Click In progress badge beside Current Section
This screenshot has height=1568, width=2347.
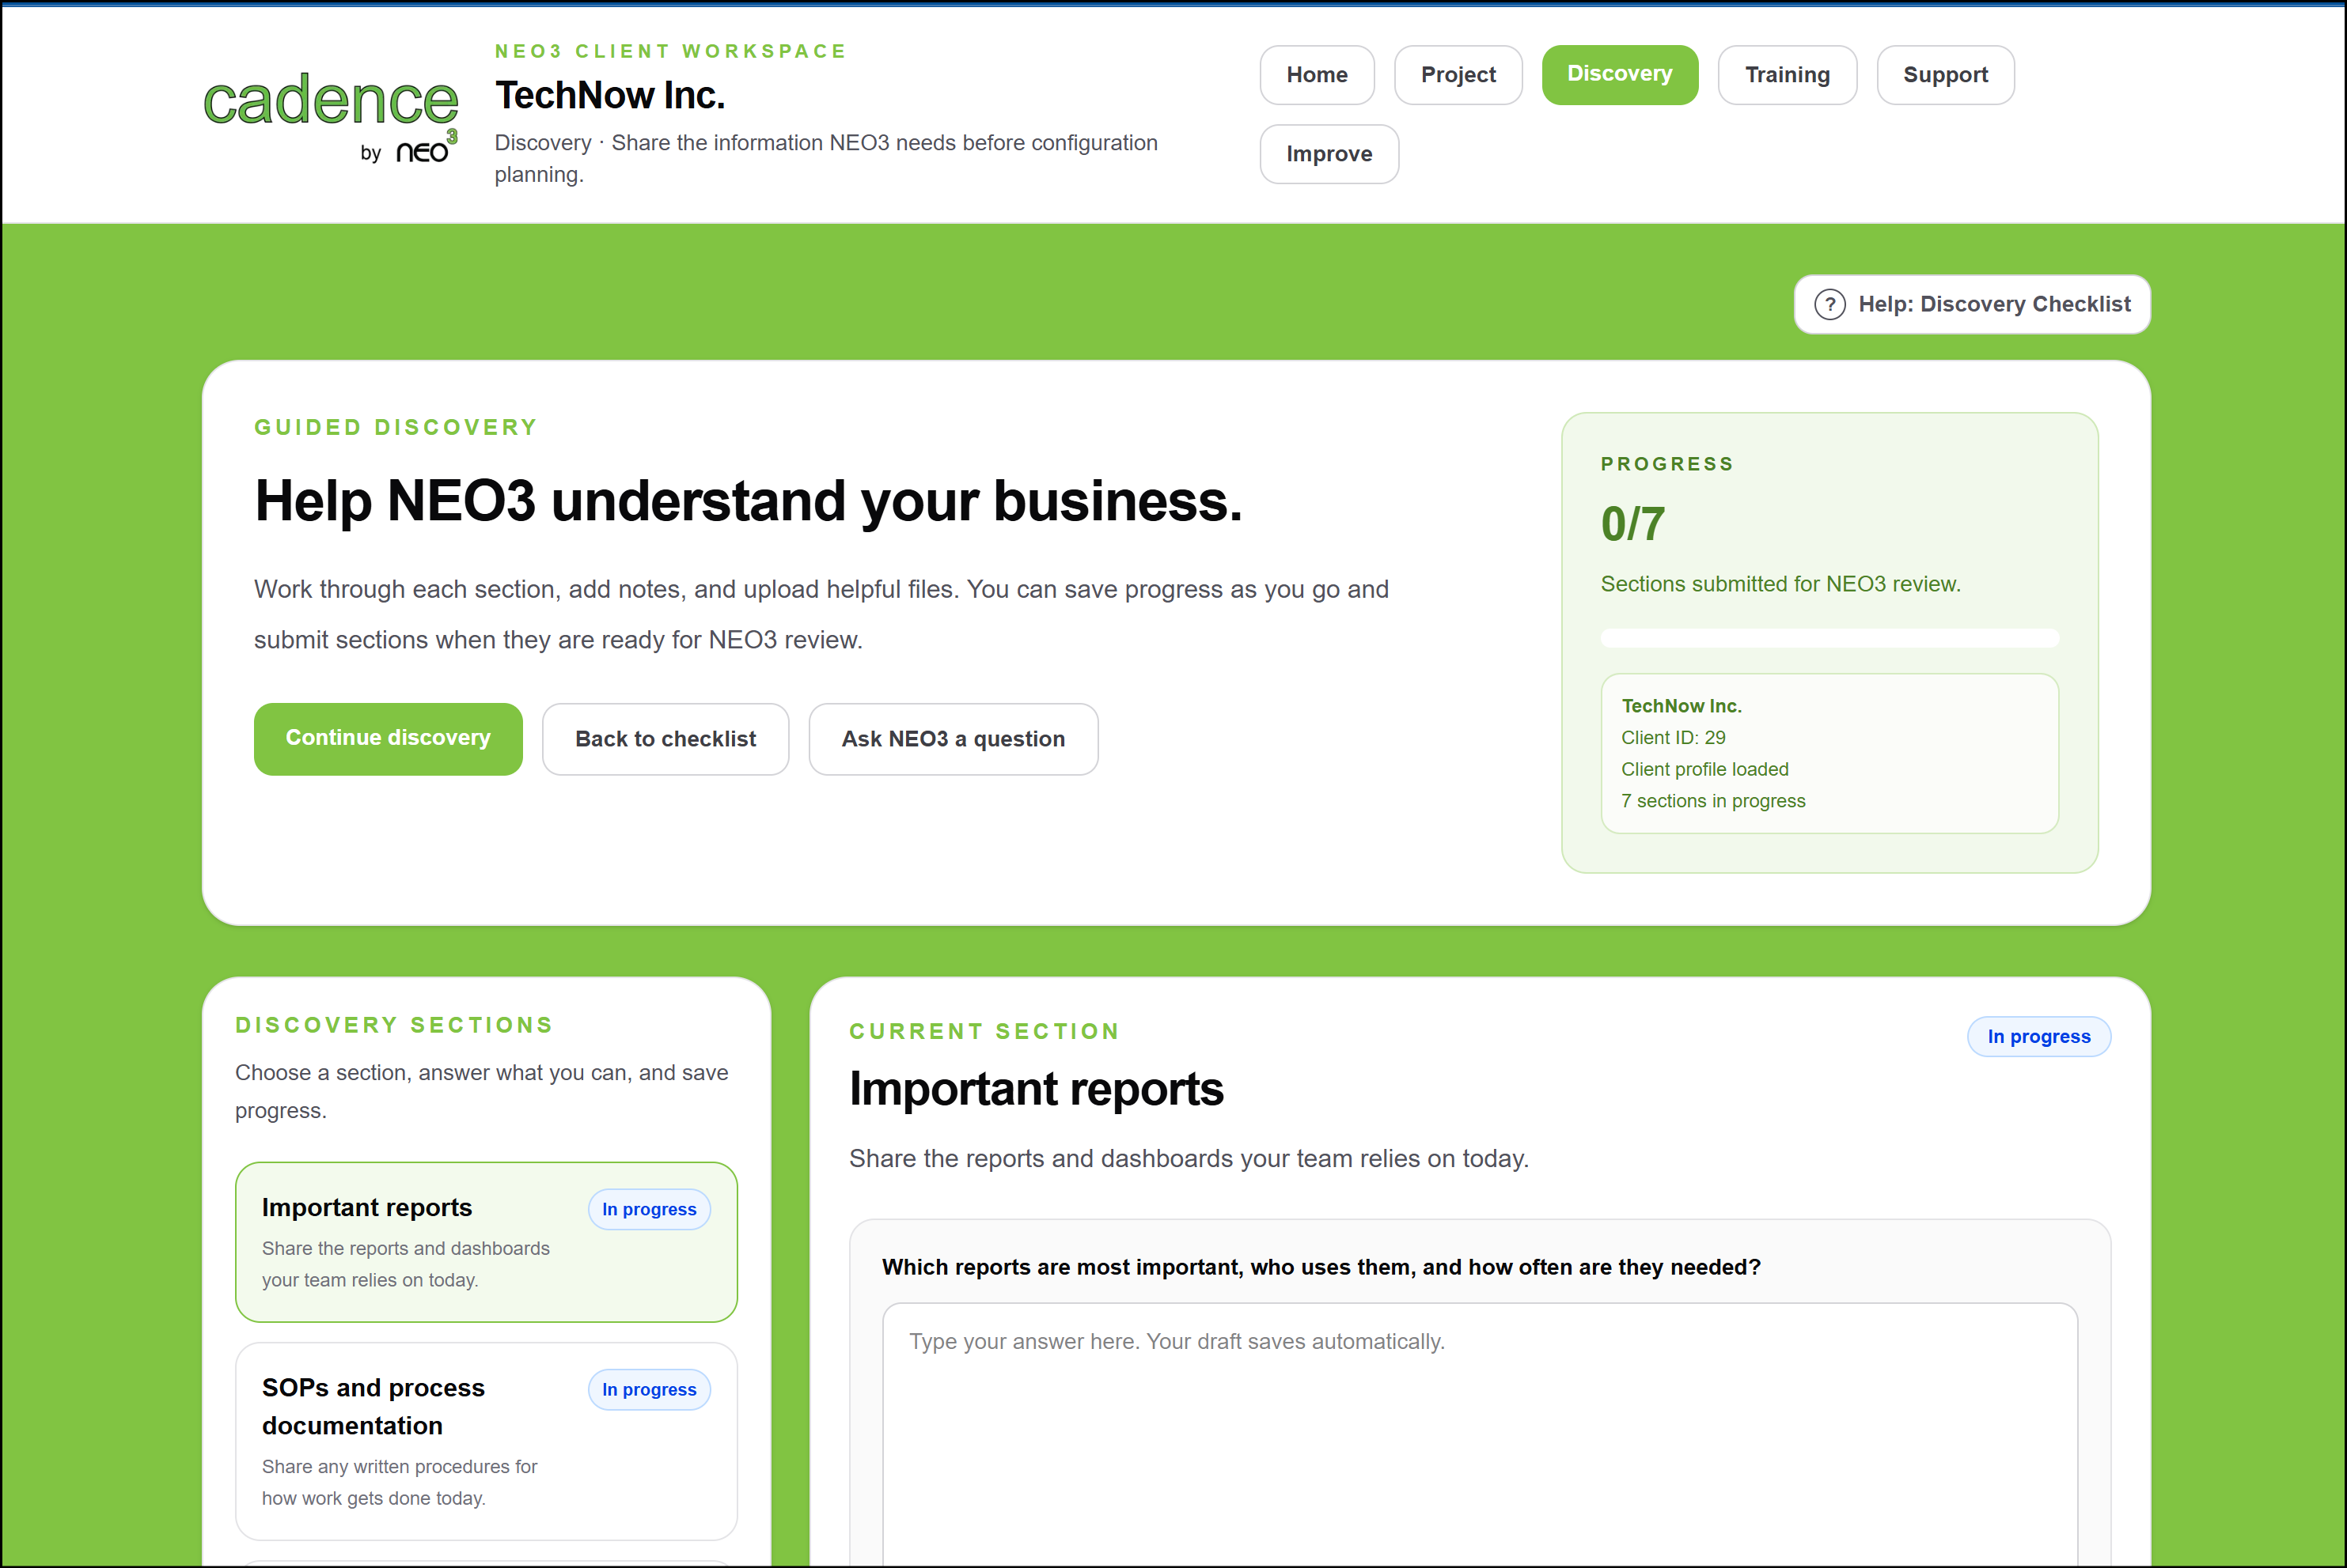[2039, 1036]
